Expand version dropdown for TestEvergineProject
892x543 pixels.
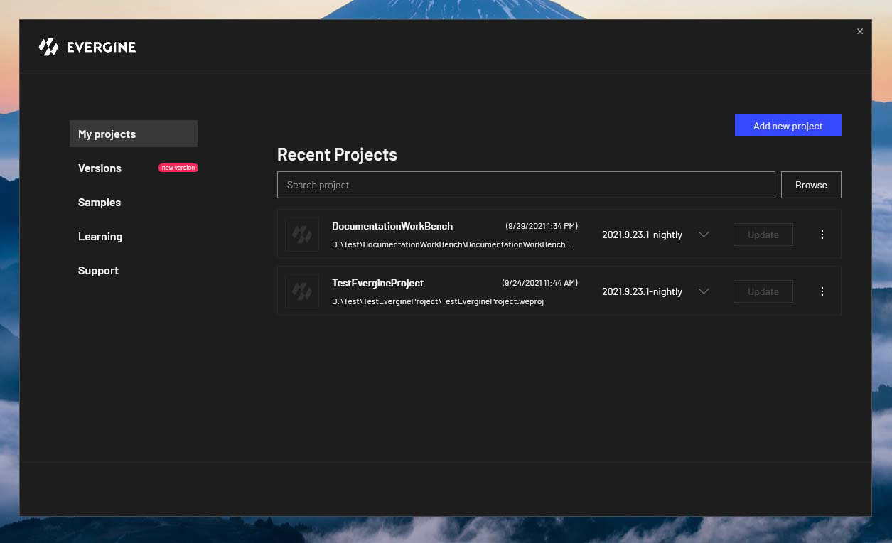704,291
